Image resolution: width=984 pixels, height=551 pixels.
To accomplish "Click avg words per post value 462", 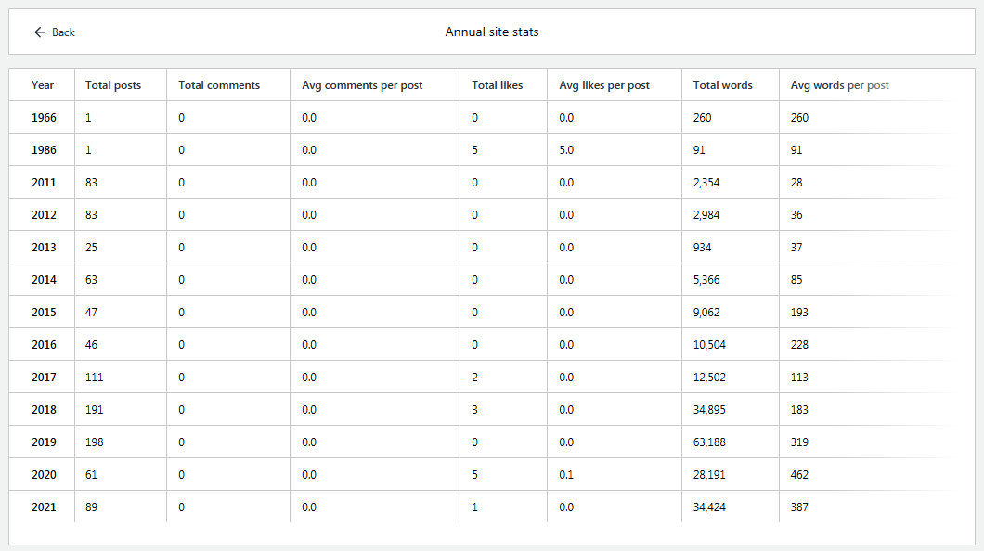I will [799, 475].
